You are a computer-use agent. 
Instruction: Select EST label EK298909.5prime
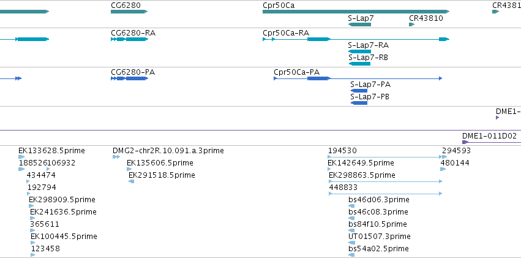coord(62,200)
